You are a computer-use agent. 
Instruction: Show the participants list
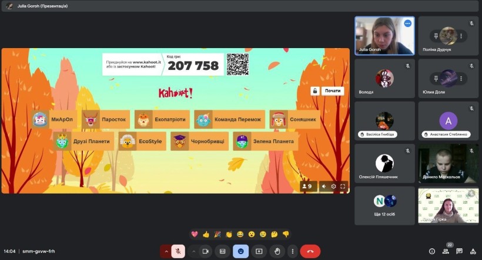point(446,251)
